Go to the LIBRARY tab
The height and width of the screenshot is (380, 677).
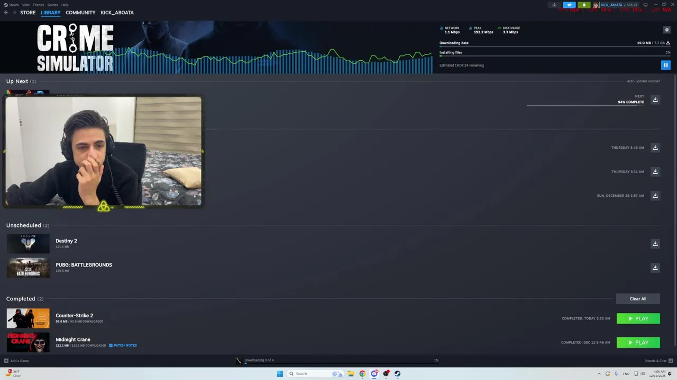(x=51, y=13)
